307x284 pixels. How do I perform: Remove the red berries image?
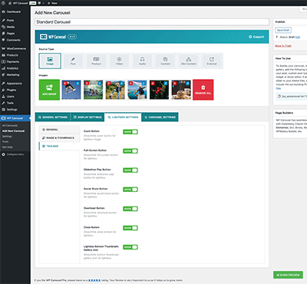click(153, 83)
